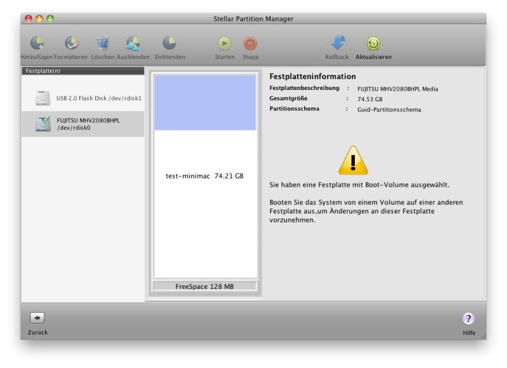Screen dimensions: 507x368
Task: Click the yellow warning triangle icon
Action: tap(353, 161)
